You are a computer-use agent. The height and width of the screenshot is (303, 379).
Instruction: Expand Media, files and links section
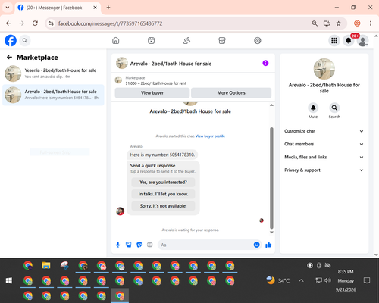[x=324, y=157]
